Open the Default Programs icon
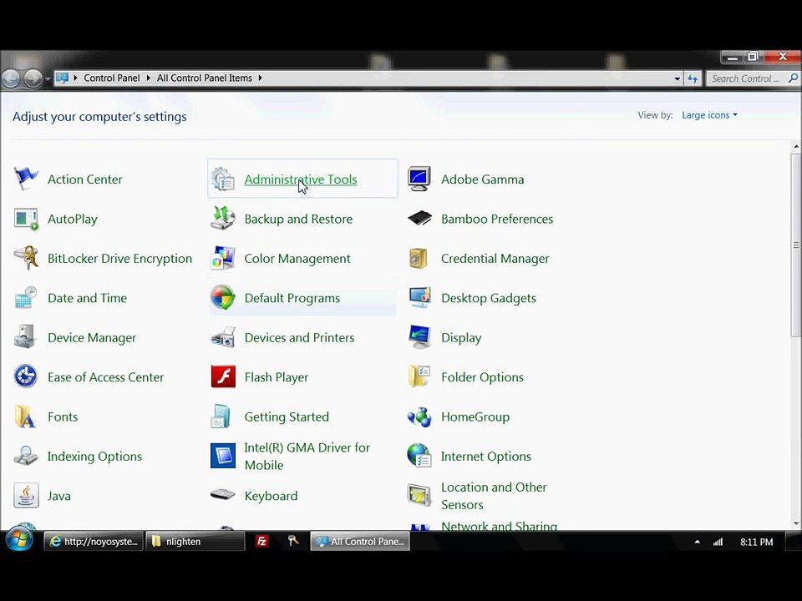The image size is (802, 601). tap(223, 298)
